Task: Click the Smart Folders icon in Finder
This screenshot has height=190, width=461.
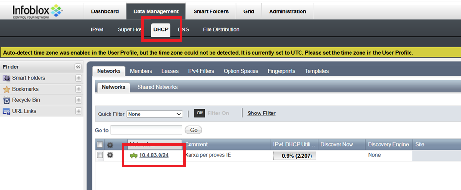Action: tap(7, 78)
